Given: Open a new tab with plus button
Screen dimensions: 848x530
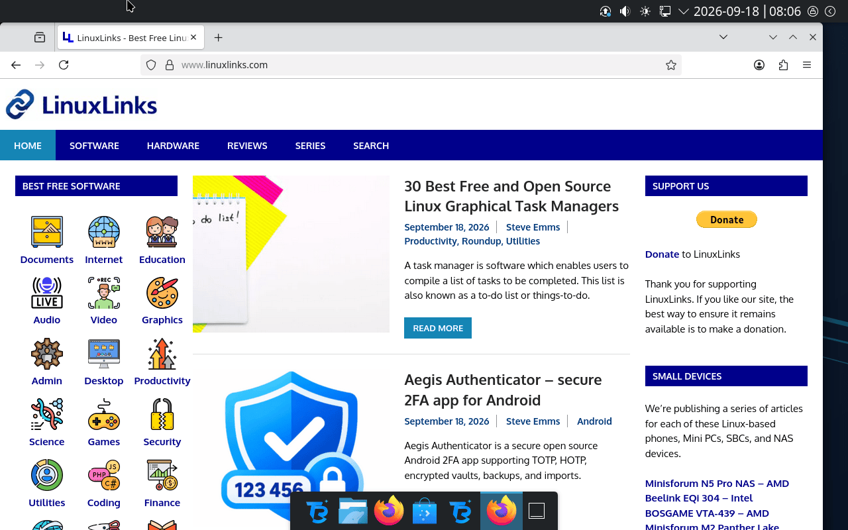Looking at the screenshot, I should 218,38.
